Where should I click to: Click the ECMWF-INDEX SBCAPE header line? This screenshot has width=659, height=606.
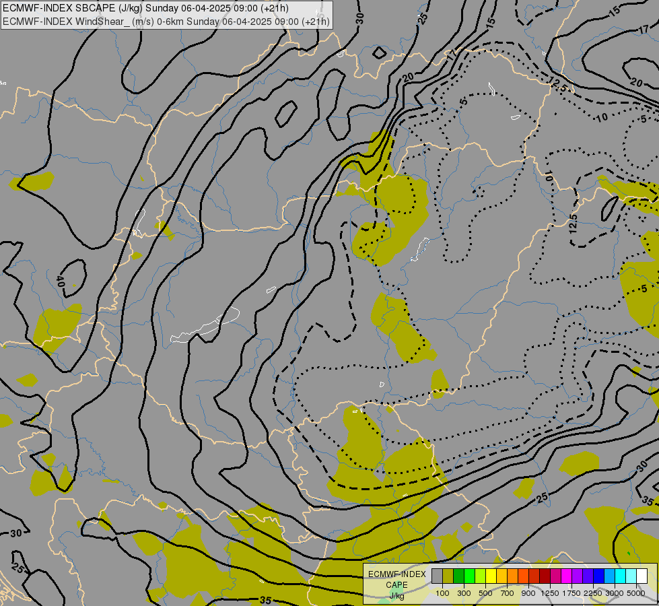146,8
